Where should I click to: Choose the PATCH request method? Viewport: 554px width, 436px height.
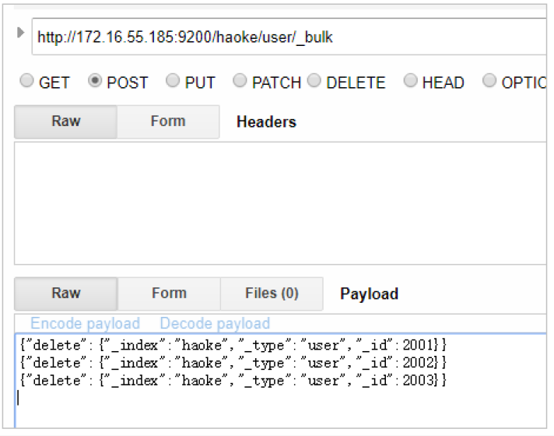240,82
